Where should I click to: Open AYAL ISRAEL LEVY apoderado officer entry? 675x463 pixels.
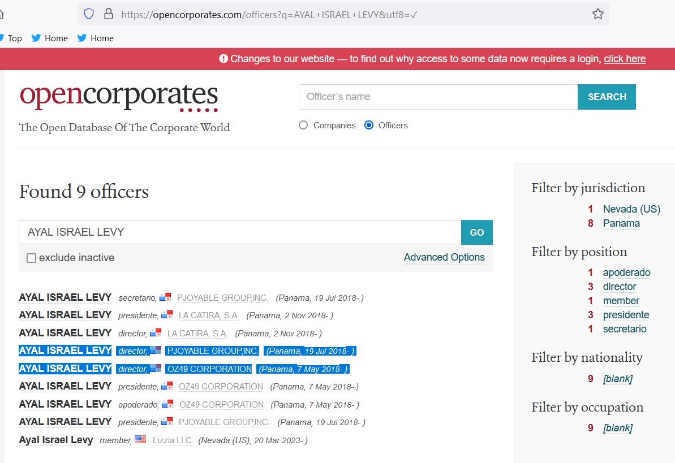[x=65, y=404]
